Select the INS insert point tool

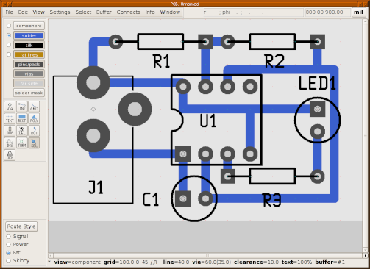tap(10, 143)
